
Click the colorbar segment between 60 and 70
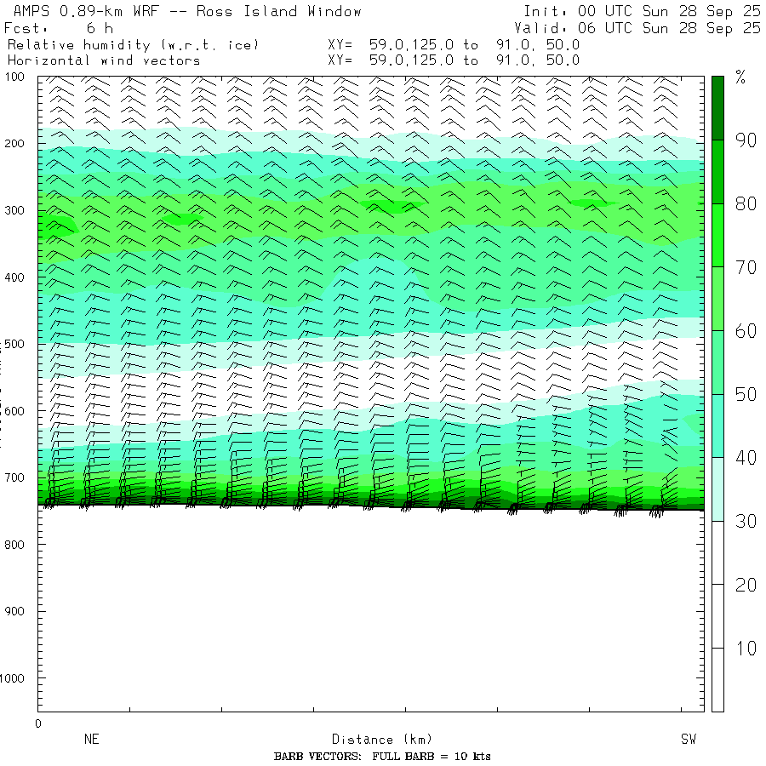(717, 299)
